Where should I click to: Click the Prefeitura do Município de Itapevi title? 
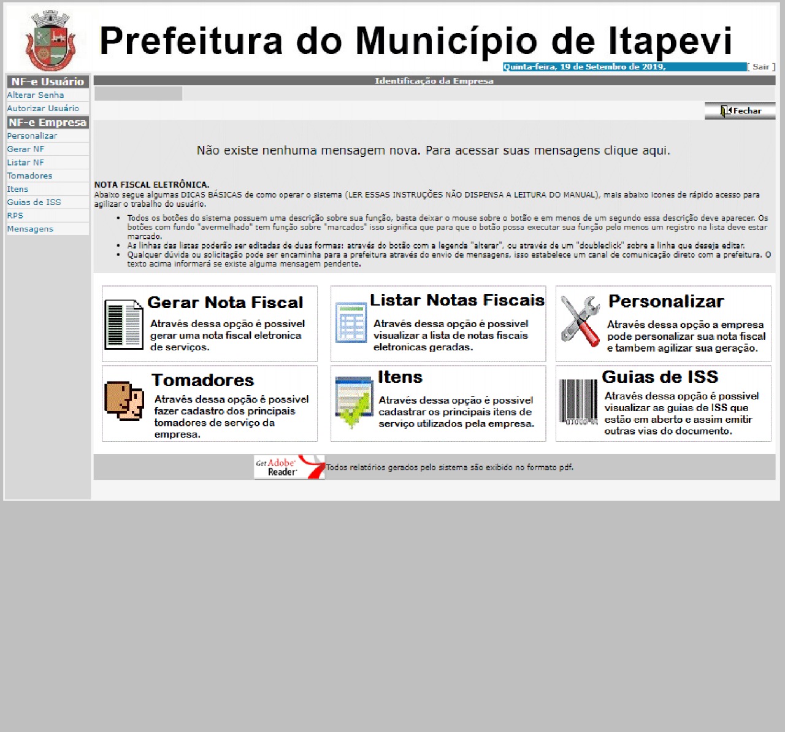pyautogui.click(x=416, y=41)
